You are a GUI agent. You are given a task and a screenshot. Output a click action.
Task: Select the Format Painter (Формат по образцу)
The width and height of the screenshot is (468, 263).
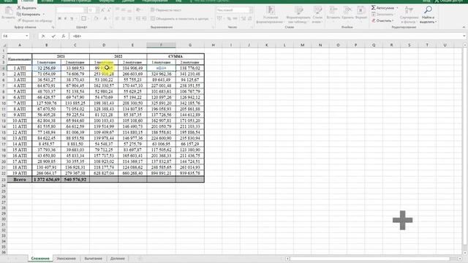[35, 20]
